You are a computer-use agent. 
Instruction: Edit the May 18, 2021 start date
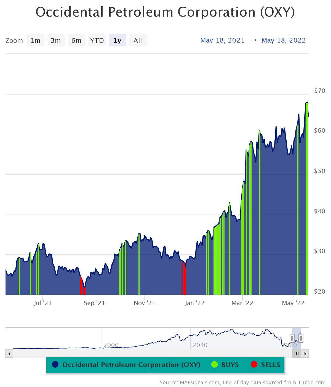click(222, 40)
